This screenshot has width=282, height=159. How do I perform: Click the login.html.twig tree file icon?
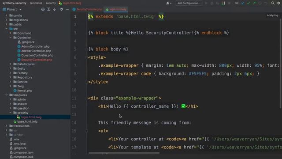pyautogui.click(x=19, y=117)
